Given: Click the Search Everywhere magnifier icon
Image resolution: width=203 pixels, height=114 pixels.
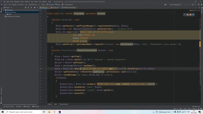Looking at the screenshot, I should coord(199,4).
